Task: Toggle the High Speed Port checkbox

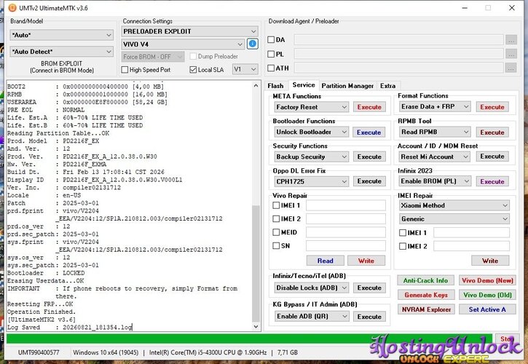Action: (x=125, y=70)
